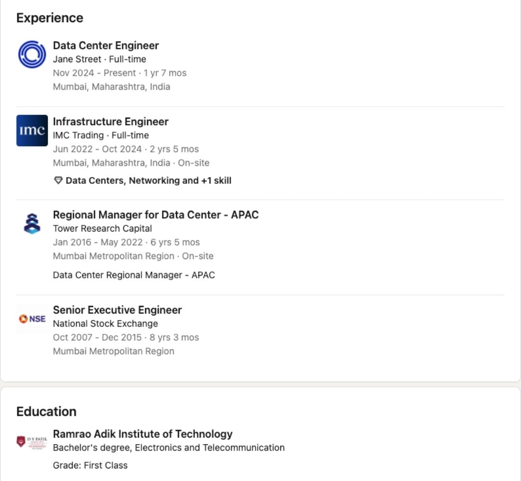Open the Infrastructure Engineer job title

[x=110, y=122]
